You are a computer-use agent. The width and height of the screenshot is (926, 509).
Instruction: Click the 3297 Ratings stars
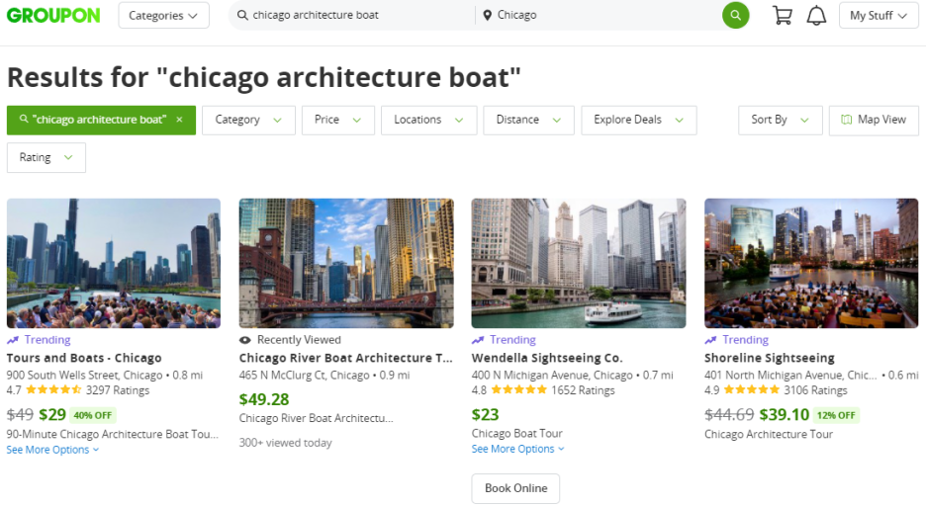tap(53, 389)
